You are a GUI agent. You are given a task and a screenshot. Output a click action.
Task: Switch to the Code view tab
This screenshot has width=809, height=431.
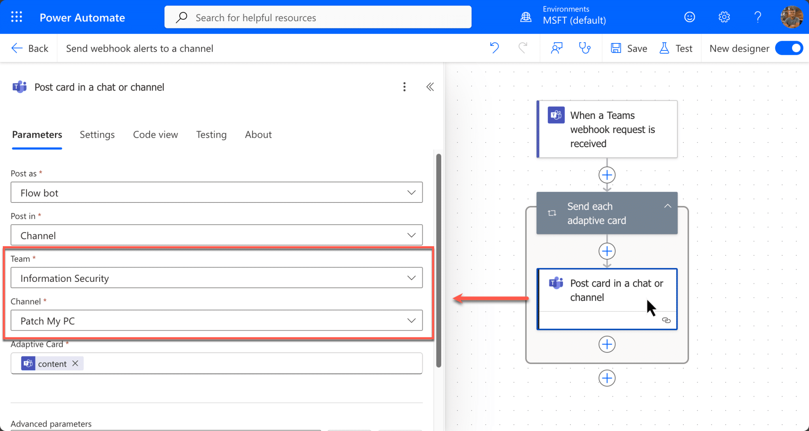(x=155, y=135)
